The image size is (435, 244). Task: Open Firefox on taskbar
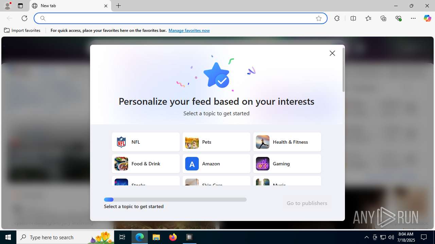pos(173,237)
